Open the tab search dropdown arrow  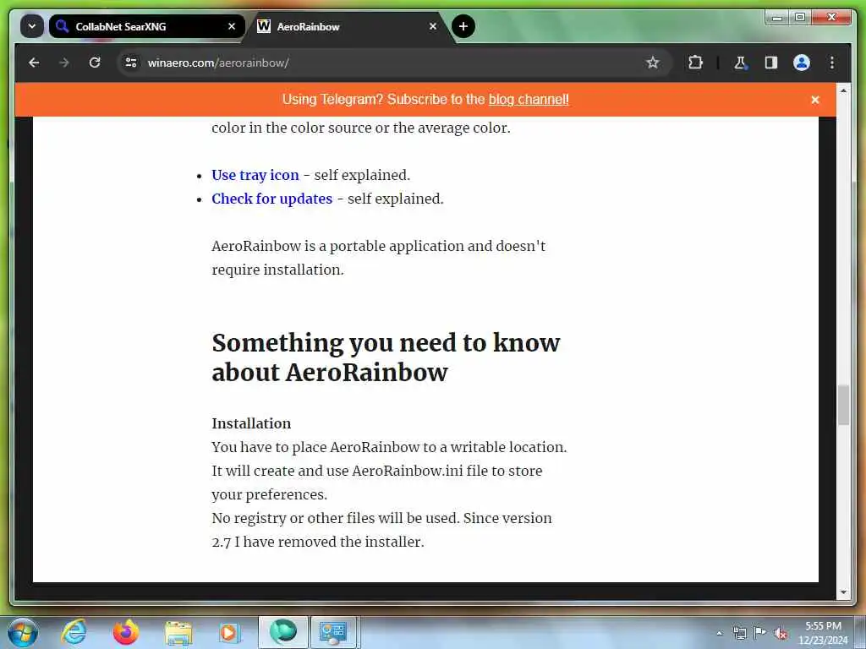click(x=32, y=26)
